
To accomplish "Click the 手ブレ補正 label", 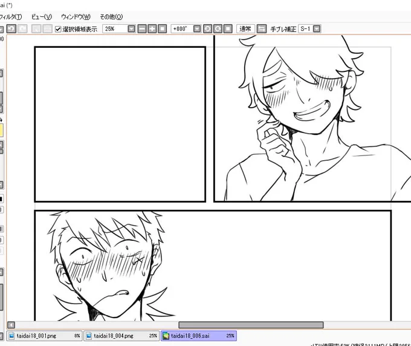I will (x=283, y=29).
